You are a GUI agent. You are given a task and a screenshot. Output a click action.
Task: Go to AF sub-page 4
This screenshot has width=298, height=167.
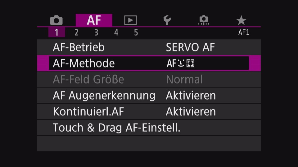116,32
